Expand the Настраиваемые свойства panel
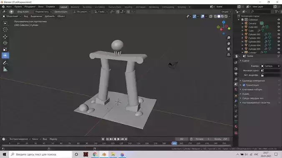 tap(256, 103)
